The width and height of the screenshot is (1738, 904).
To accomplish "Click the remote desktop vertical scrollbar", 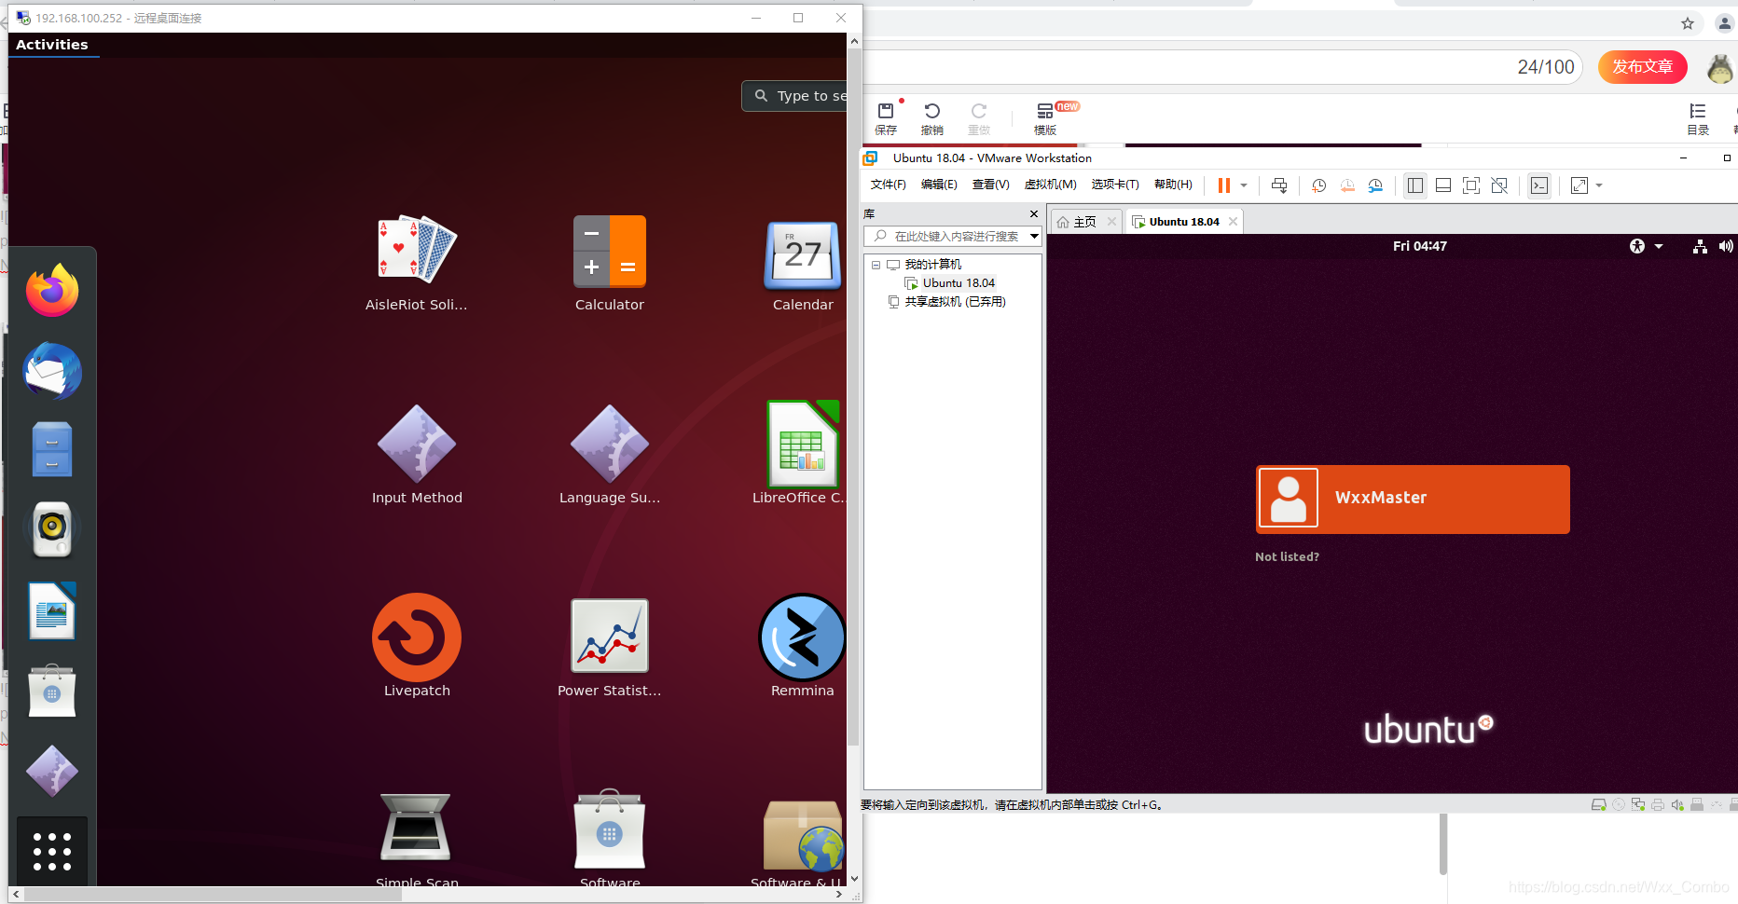I will 853,396.
